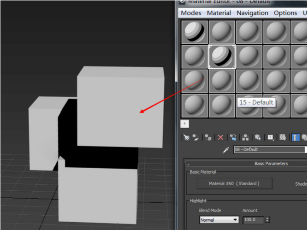The width and height of the screenshot is (308, 230).
Task: Open the Modes menu
Action: [191, 13]
